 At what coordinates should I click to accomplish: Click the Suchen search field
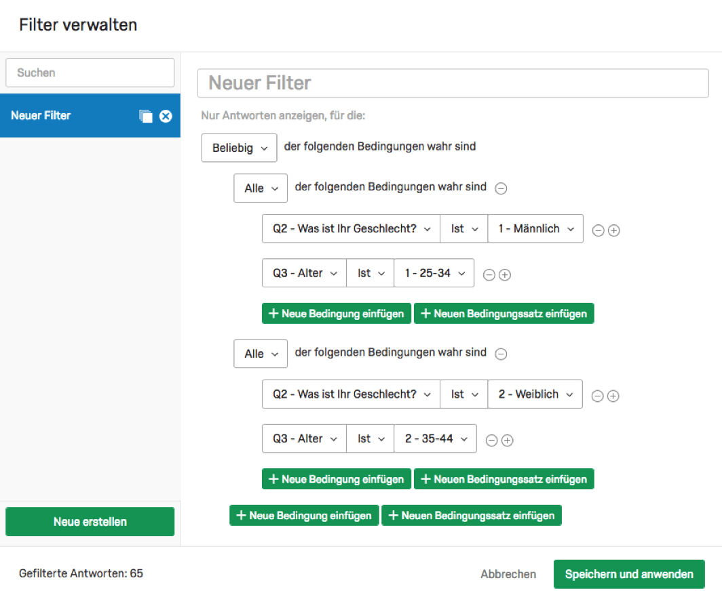tap(90, 73)
